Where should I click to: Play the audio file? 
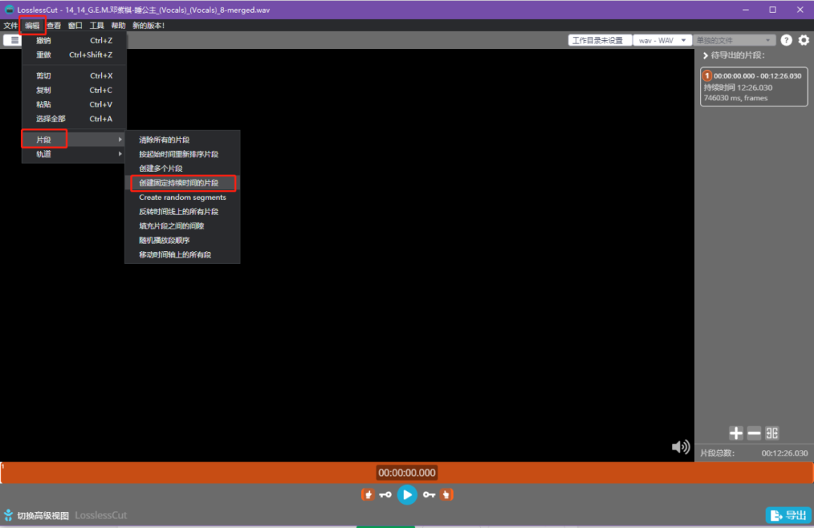(x=407, y=495)
